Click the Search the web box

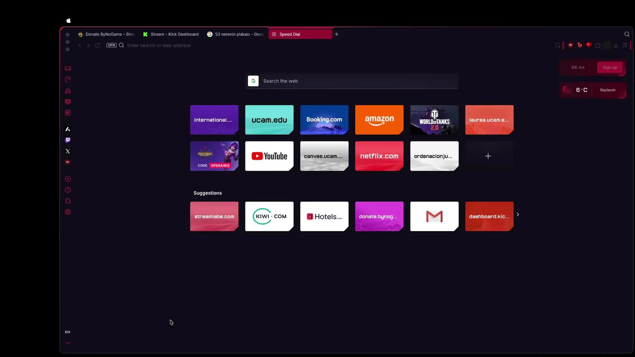click(352, 81)
